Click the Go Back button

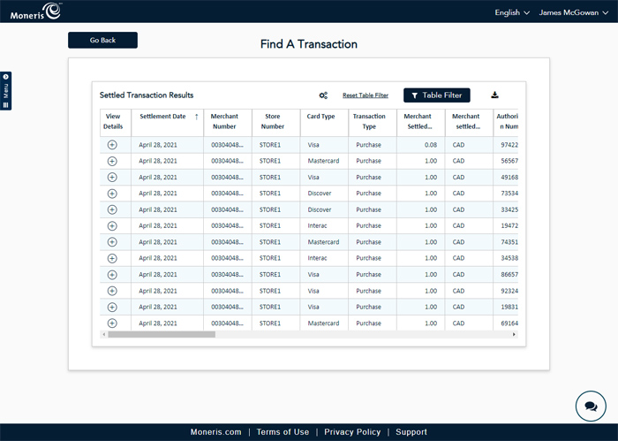(102, 41)
